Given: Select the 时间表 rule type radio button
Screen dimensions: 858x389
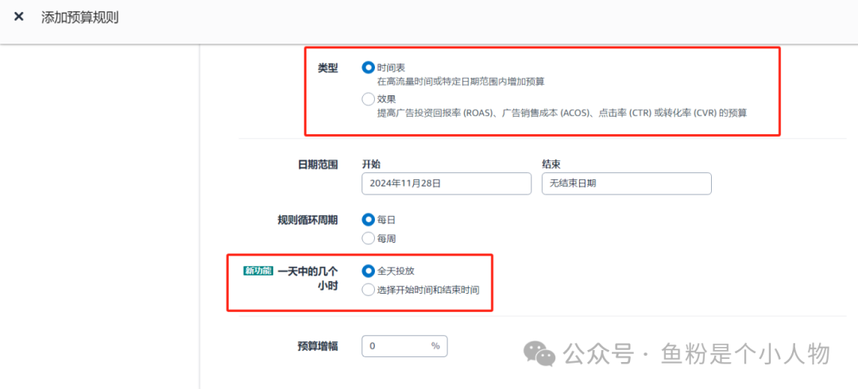Looking at the screenshot, I should [x=369, y=68].
